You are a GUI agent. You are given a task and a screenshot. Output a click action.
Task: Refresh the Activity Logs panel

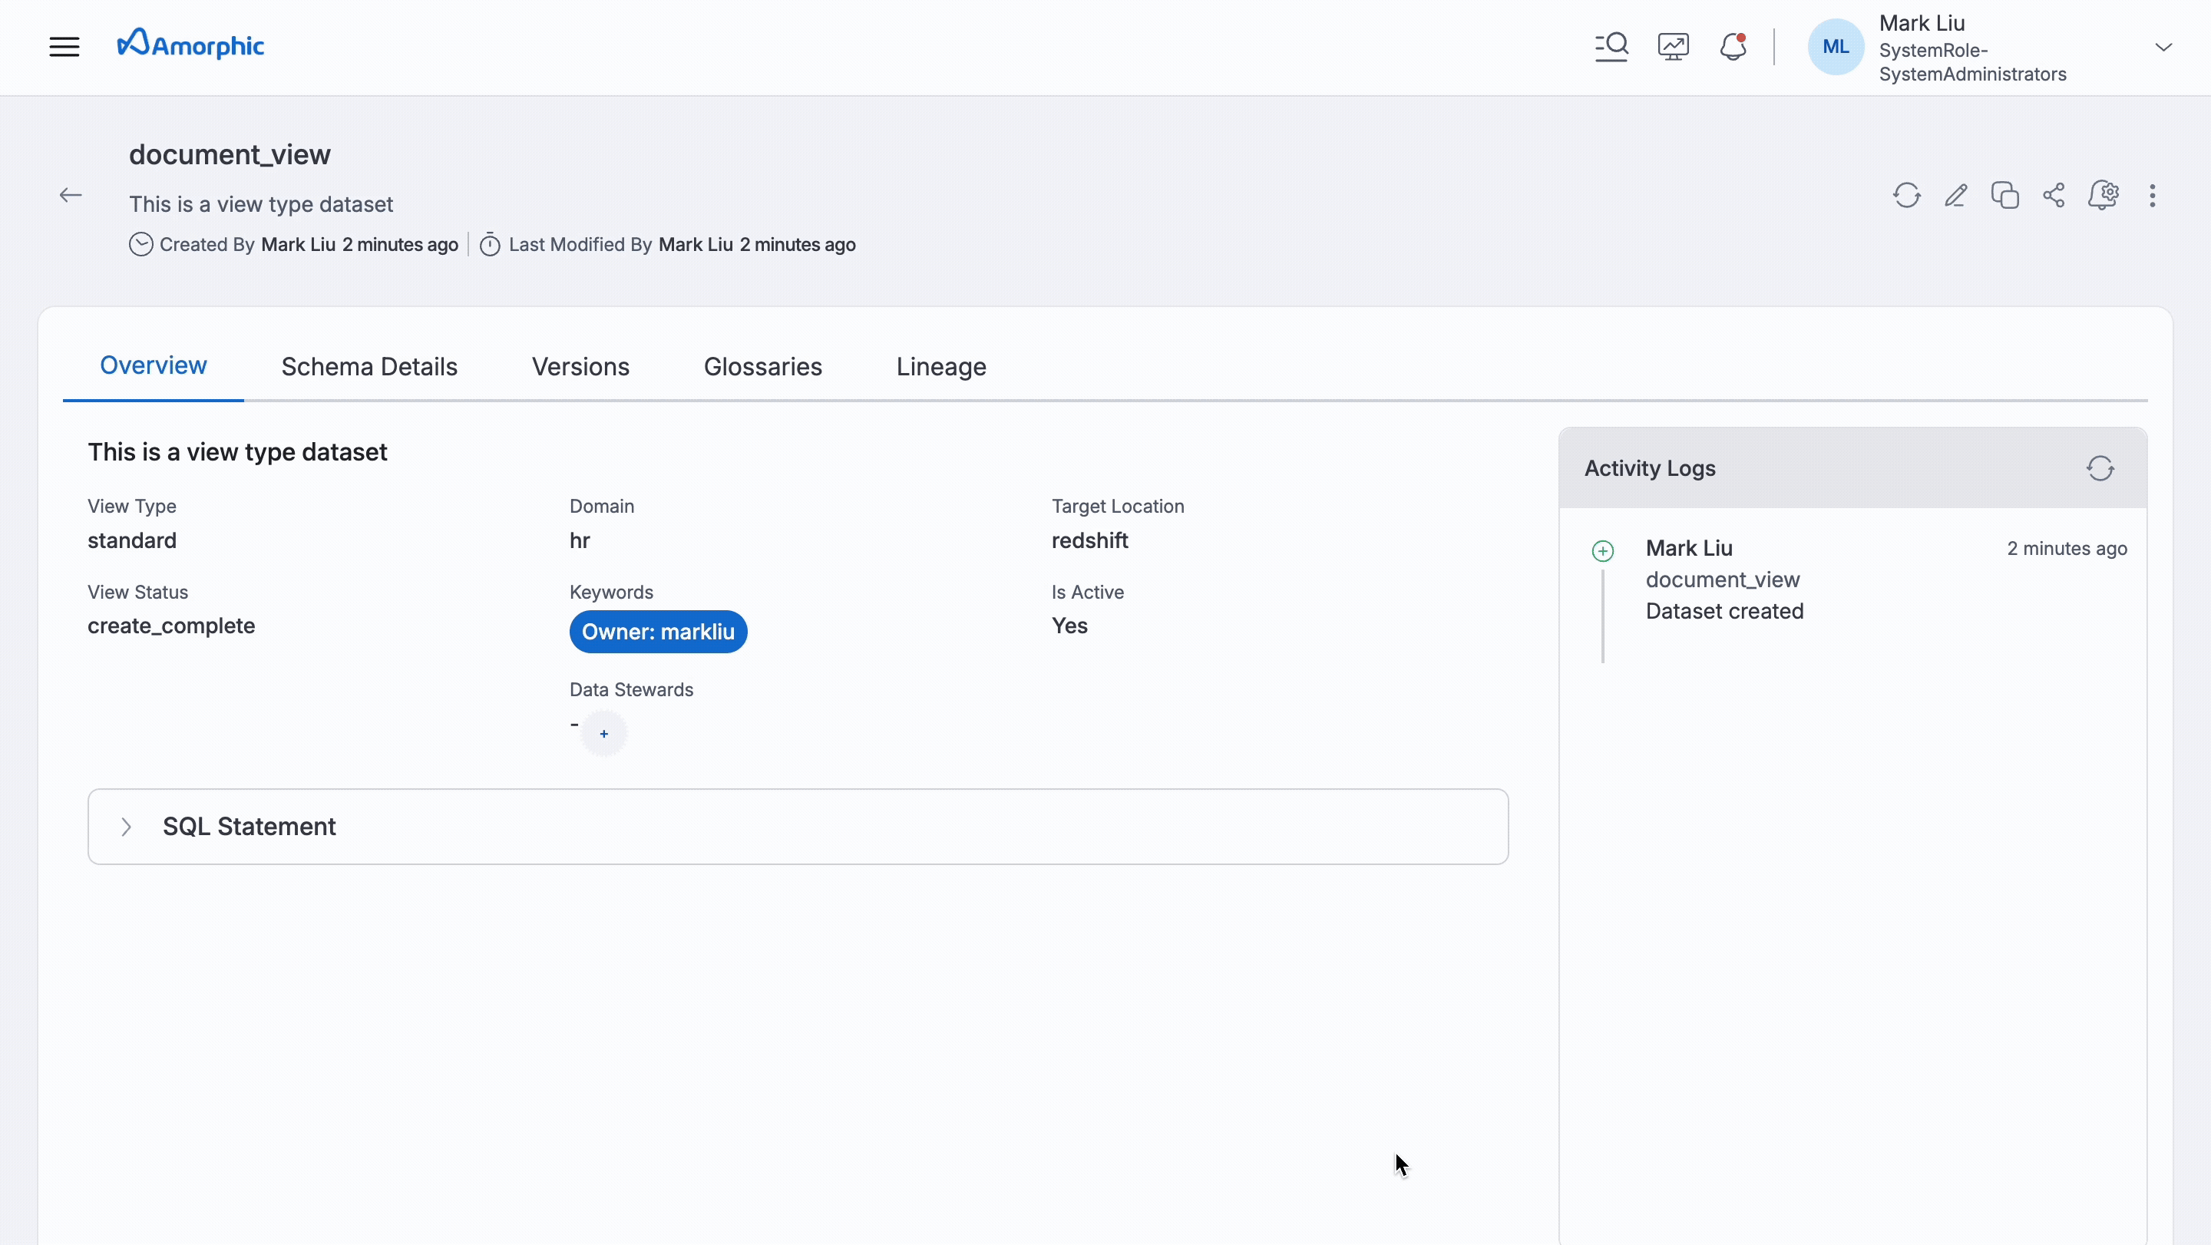pos(2100,468)
